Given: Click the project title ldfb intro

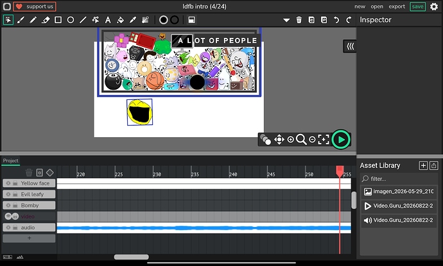Looking at the screenshot, I should (x=204, y=6).
